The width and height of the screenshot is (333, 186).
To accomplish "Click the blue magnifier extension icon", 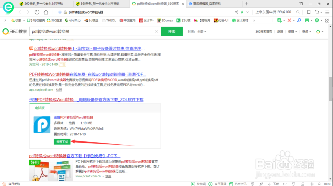I will click(299, 20).
